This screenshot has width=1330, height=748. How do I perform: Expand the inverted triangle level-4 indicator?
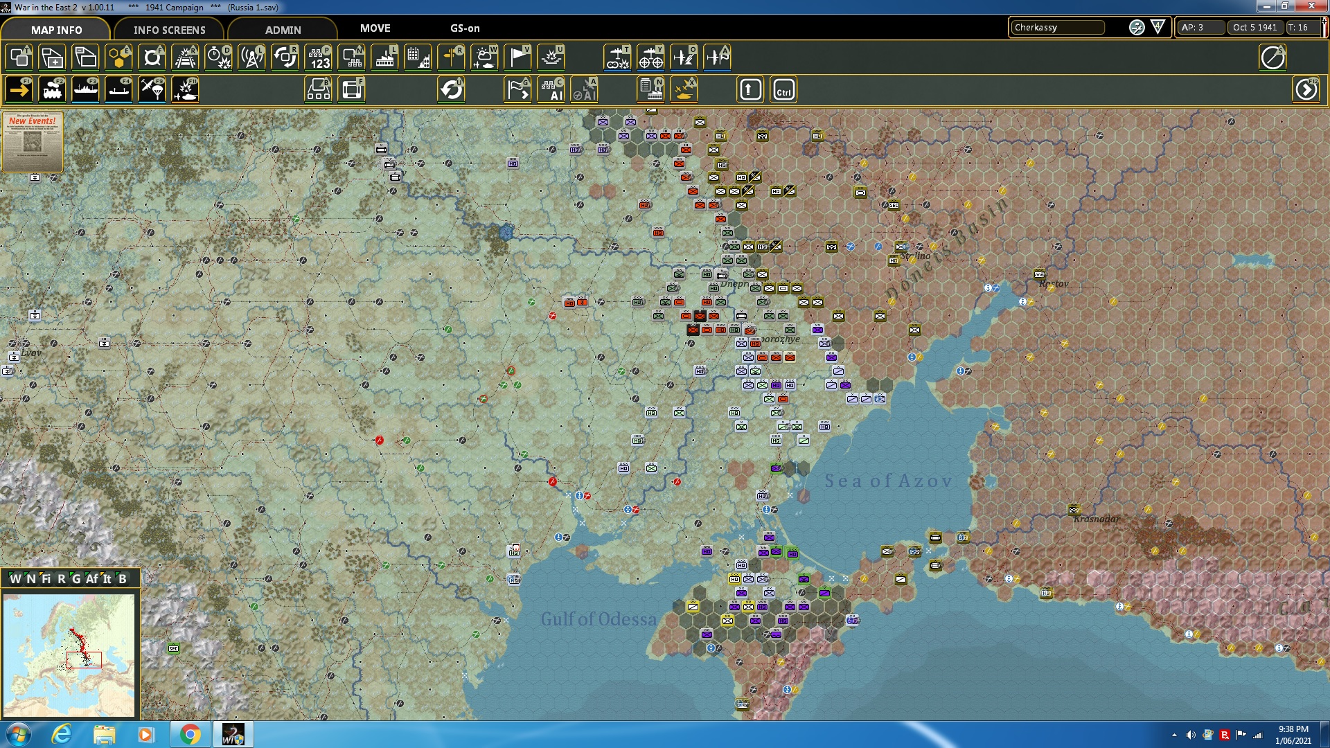pos(1158,28)
